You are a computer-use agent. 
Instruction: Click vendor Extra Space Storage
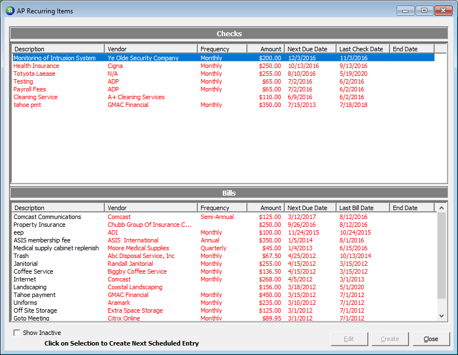(135, 310)
